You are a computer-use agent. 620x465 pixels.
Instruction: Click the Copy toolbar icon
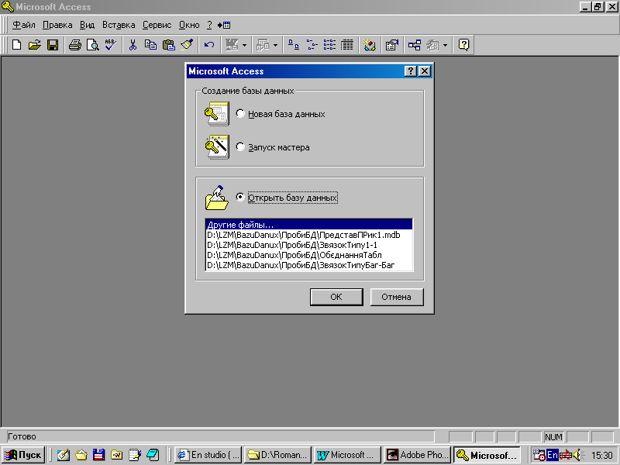point(150,45)
